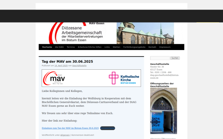Select the Links menu entry
Viewport: 223px width, 139px height.
[x=107, y=47]
